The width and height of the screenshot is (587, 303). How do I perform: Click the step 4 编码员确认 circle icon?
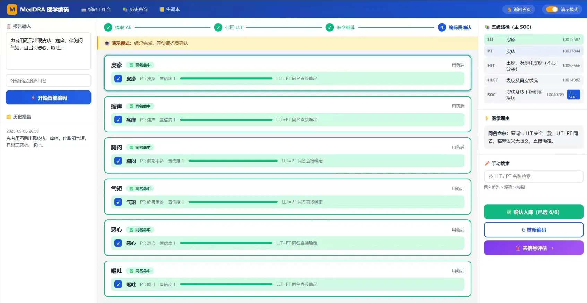(442, 27)
